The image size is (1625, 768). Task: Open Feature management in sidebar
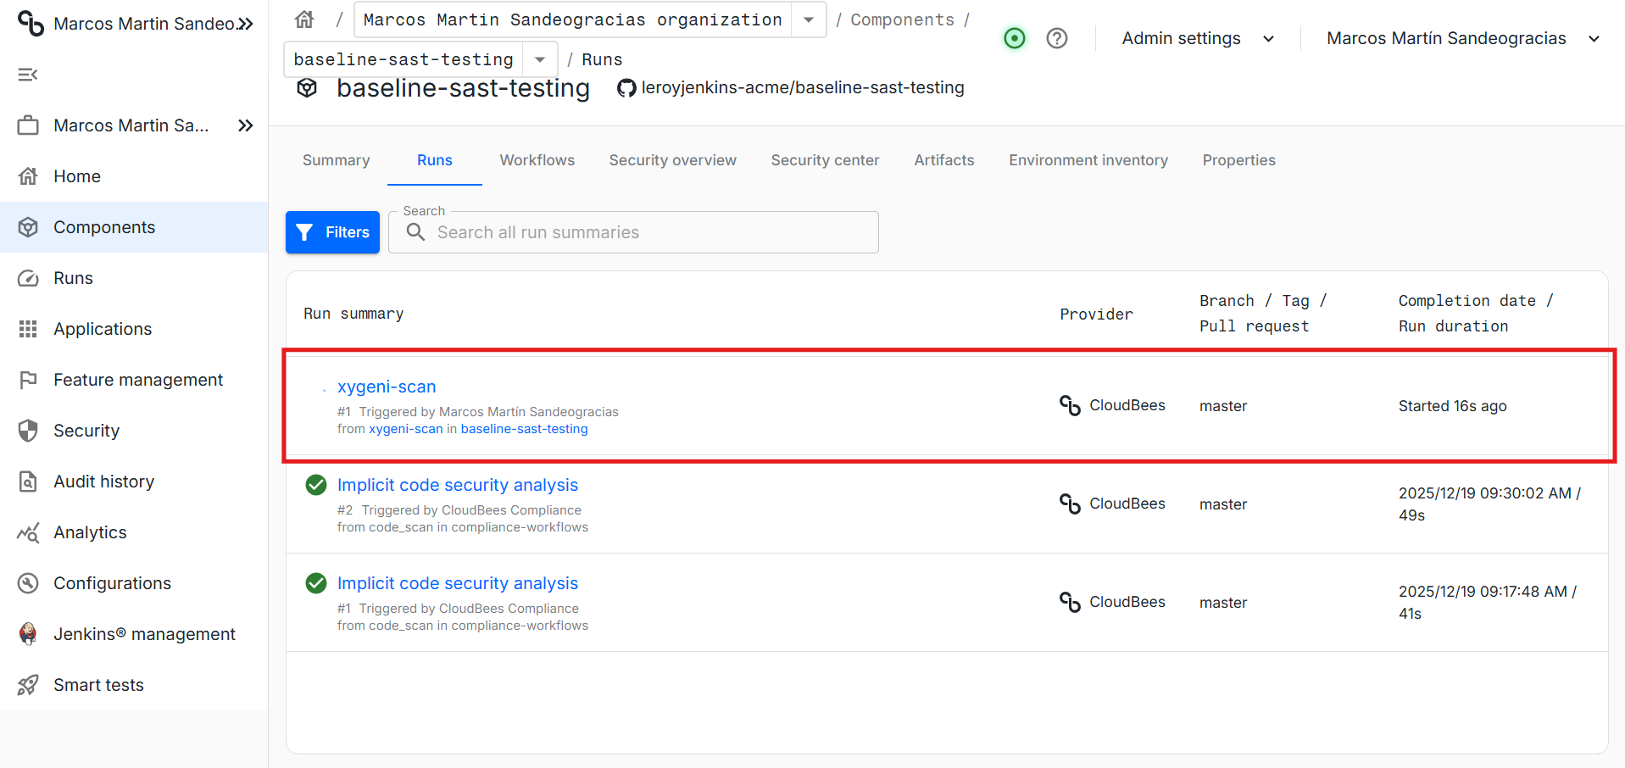tap(138, 380)
